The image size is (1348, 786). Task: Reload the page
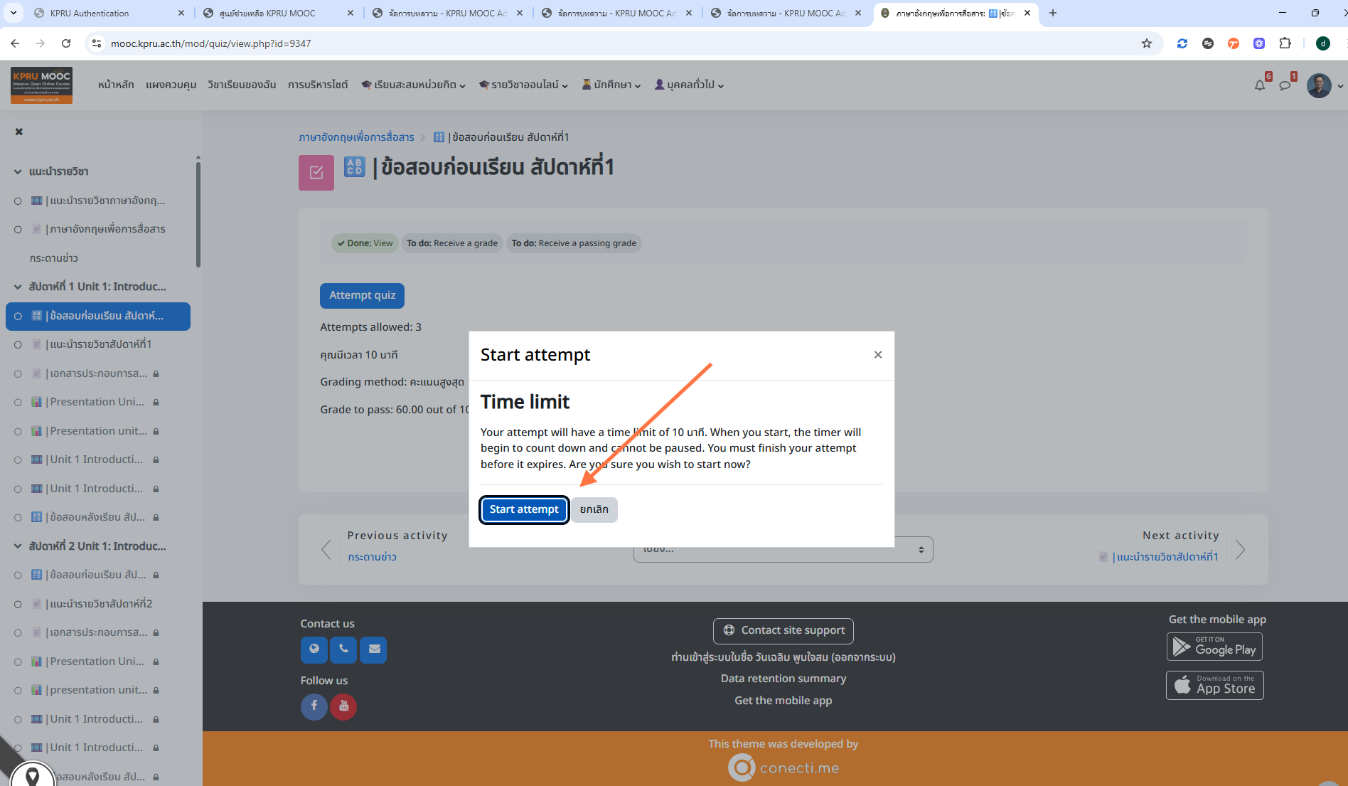click(x=66, y=43)
